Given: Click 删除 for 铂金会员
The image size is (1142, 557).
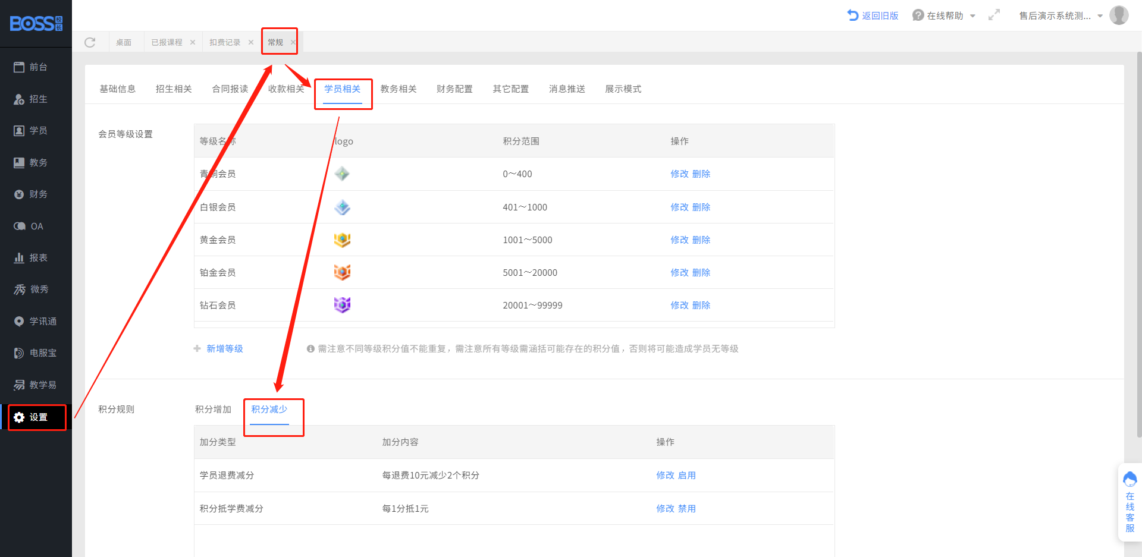Looking at the screenshot, I should click(x=701, y=273).
